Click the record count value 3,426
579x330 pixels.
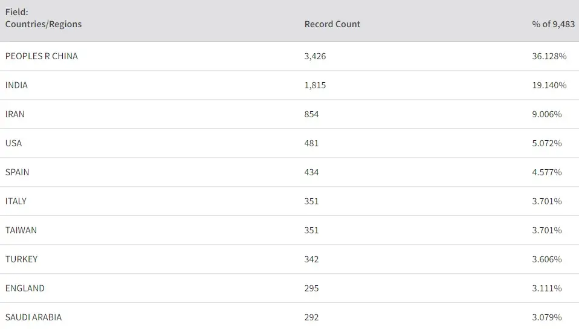315,56
